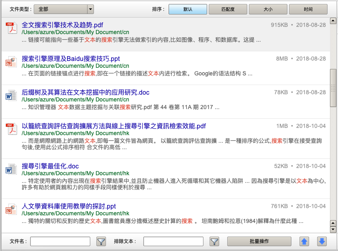
Task: Open the 批量操作 batch actions button
Action: point(259,241)
